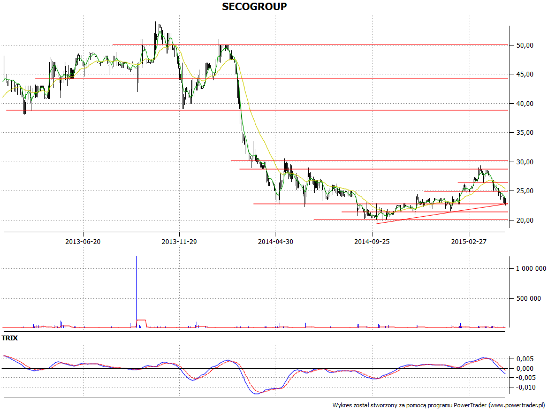Select the 1 000 000 volume axis label
The width and height of the screenshot is (548, 411).
pos(531,269)
